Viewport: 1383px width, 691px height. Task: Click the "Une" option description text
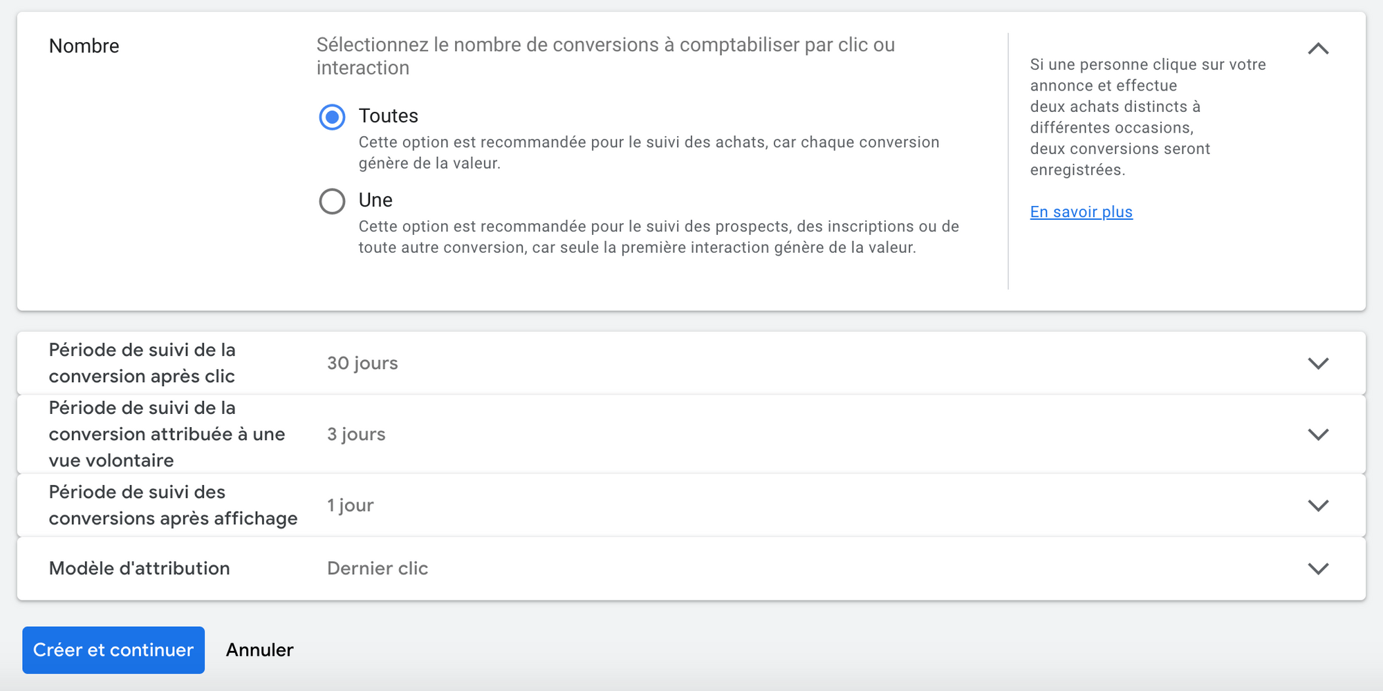point(658,237)
